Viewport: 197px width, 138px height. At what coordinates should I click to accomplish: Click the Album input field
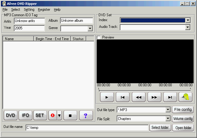pyautogui.click(x=77, y=21)
